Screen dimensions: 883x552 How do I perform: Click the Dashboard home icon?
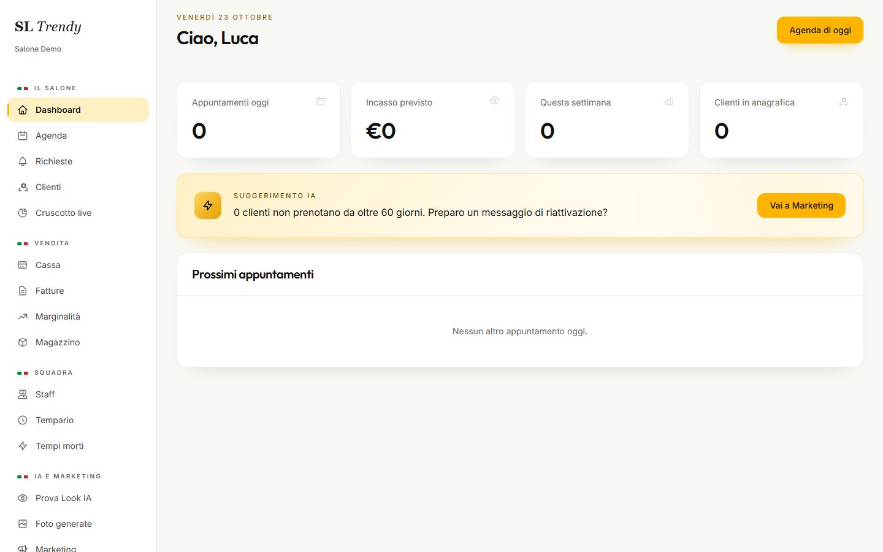point(23,110)
